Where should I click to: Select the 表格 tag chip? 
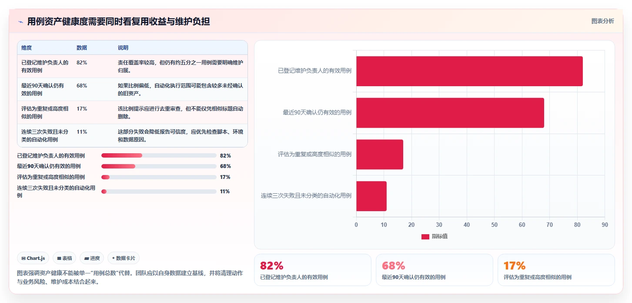pyautogui.click(x=65, y=258)
